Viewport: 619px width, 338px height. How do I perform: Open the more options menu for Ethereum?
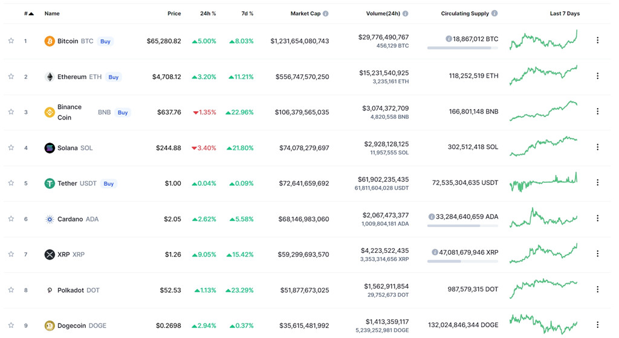(x=597, y=75)
